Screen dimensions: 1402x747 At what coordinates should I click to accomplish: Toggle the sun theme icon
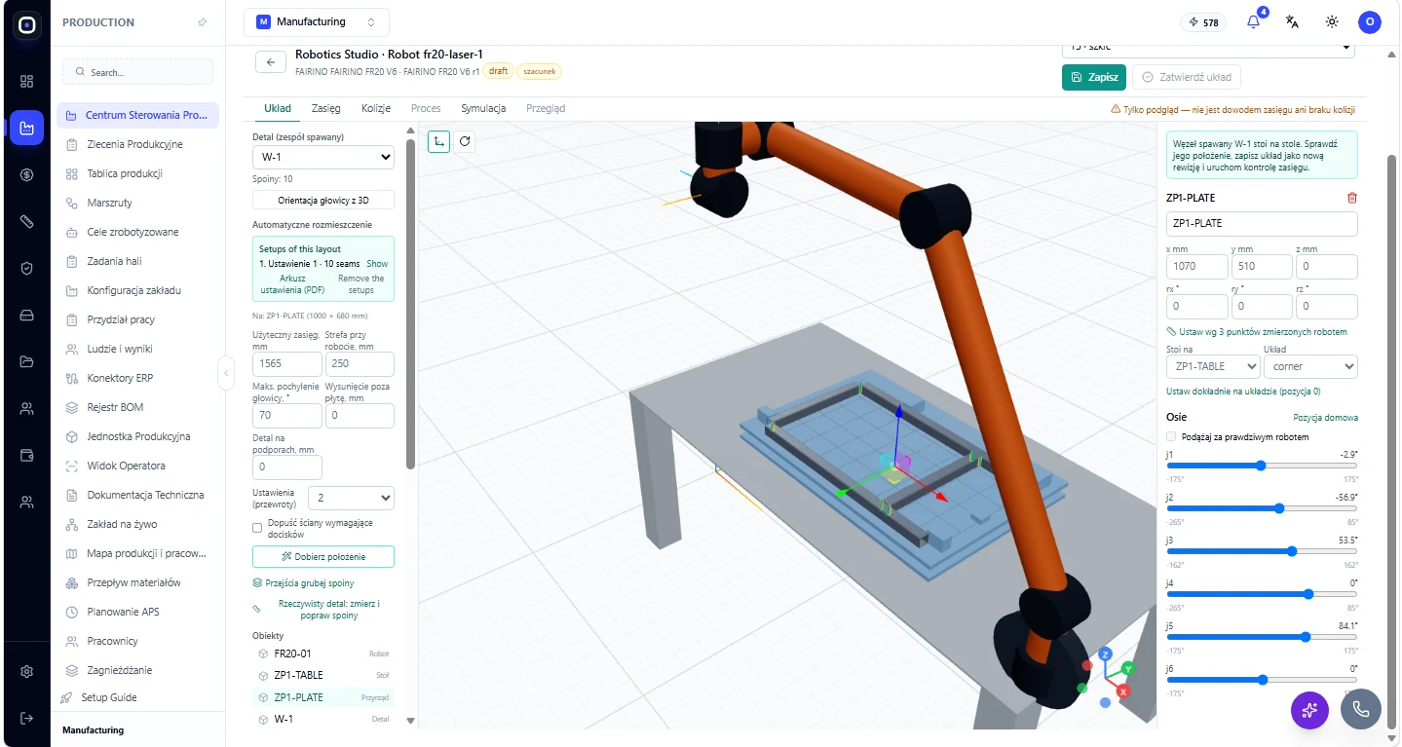click(1332, 22)
